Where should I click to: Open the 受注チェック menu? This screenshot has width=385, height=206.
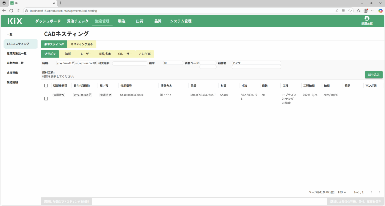(77, 21)
